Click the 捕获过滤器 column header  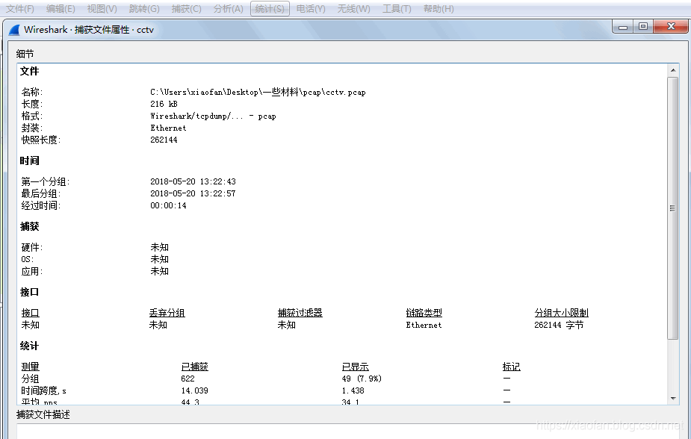[300, 313]
